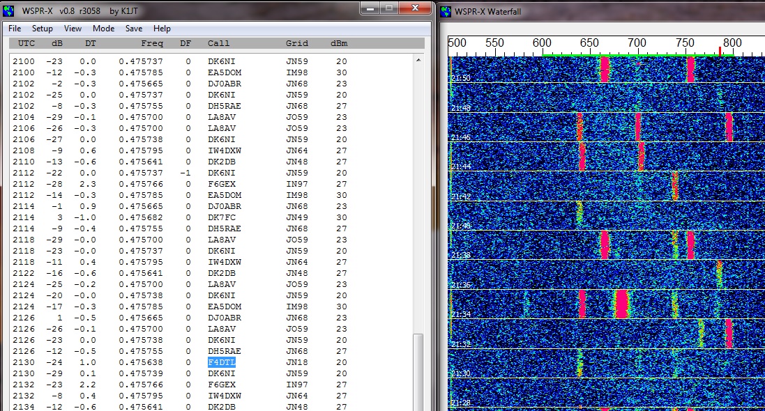765x411 pixels.
Task: Click the red frequency marker near 800 on waterfall scale
Action: pos(720,51)
